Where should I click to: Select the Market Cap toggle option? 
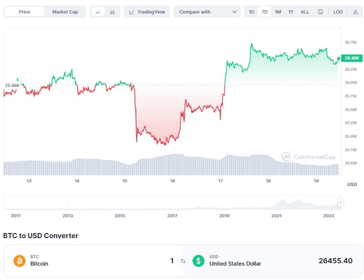(x=65, y=12)
